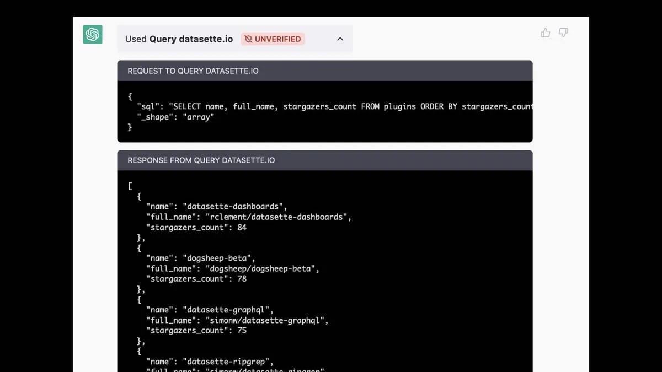Click the name "datasette-graphql" line
The image size is (662, 372).
coord(210,310)
